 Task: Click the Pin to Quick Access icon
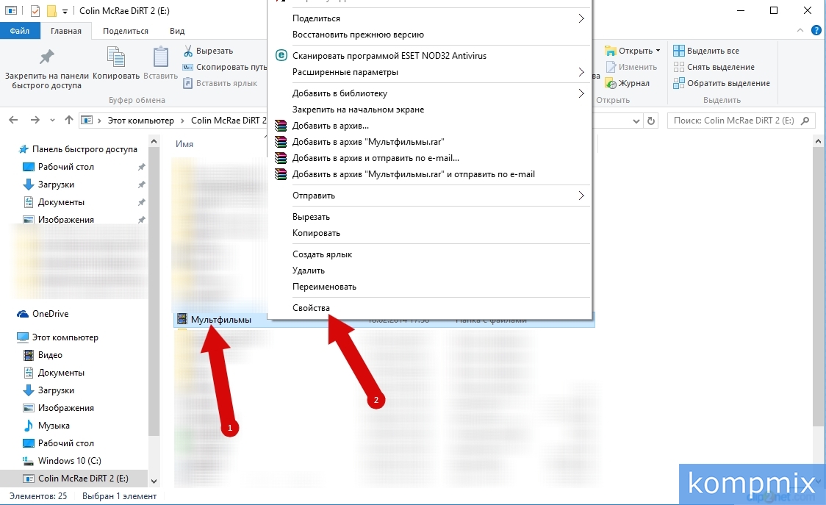(47, 57)
